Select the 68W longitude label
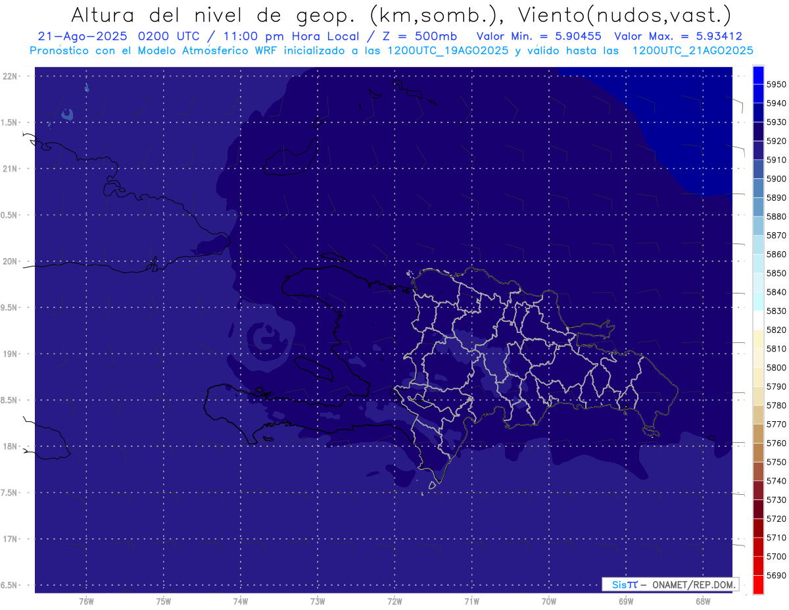 [703, 601]
